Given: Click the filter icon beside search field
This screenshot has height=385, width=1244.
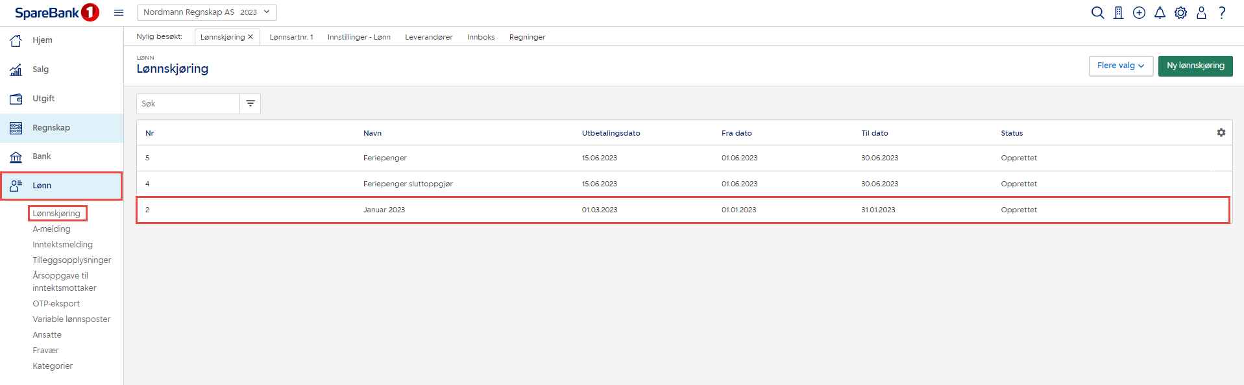Looking at the screenshot, I should tap(250, 104).
